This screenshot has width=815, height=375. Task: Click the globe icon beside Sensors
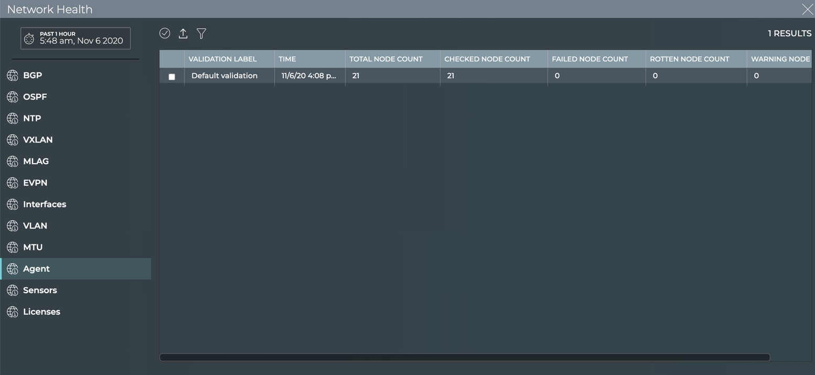(x=13, y=291)
